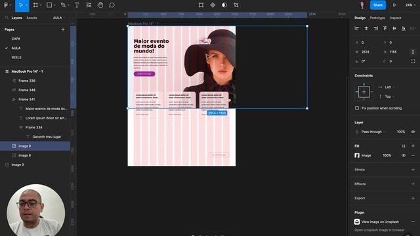Open the shape tools dropdown arrow

click(54, 5)
